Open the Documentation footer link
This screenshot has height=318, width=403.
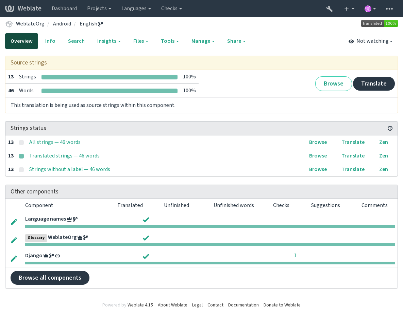click(243, 305)
